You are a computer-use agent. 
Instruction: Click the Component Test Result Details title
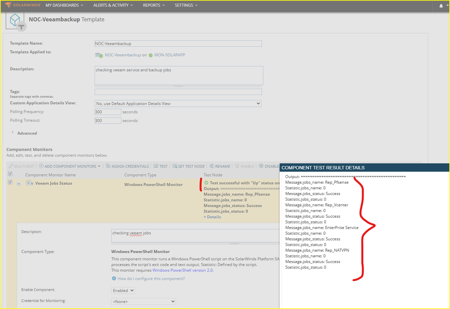[323, 168]
